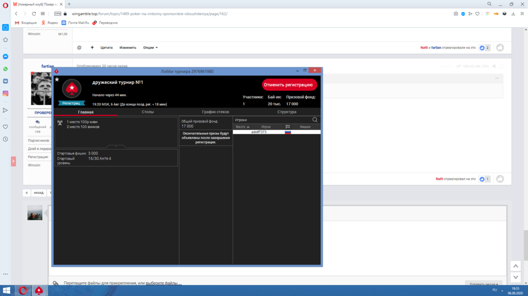Expand the collapsed pink sidebar arrow
528x296 pixels.
click(x=13, y=162)
